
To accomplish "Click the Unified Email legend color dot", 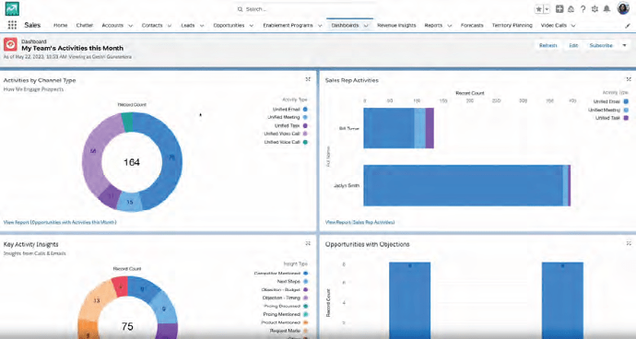I will click(305, 109).
